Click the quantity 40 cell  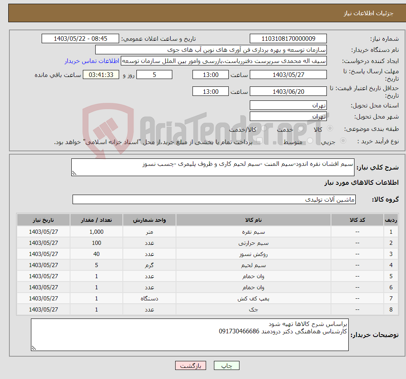click(x=96, y=254)
